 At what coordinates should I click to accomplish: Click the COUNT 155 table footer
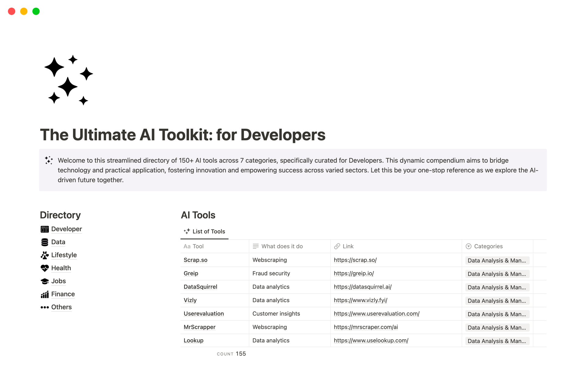tap(231, 354)
